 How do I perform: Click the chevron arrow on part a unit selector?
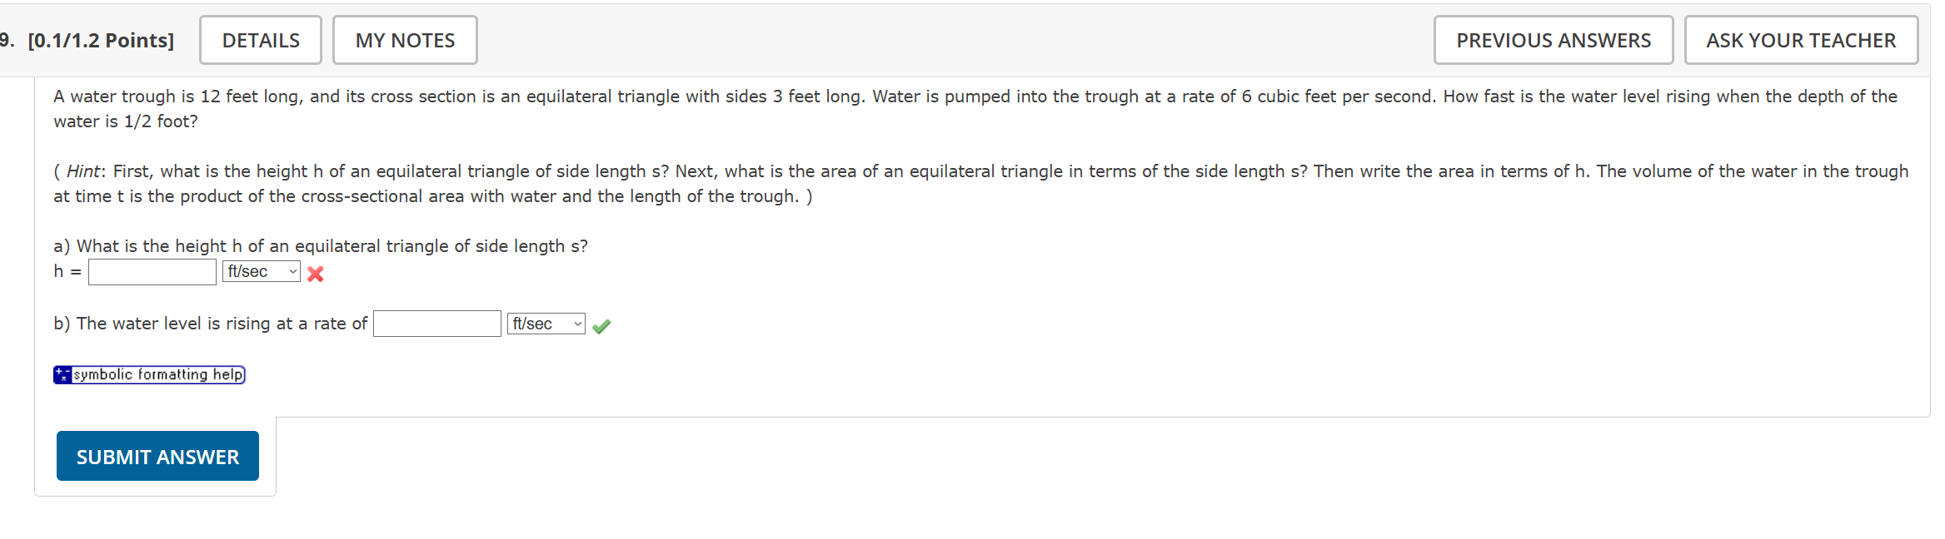tap(292, 271)
